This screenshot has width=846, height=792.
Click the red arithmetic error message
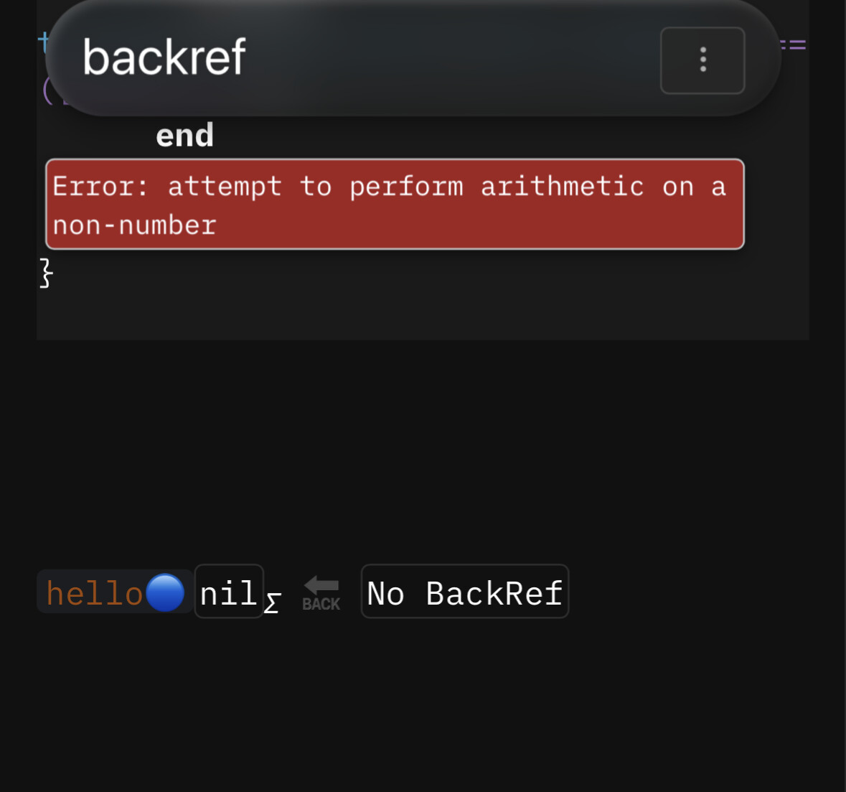coord(395,205)
